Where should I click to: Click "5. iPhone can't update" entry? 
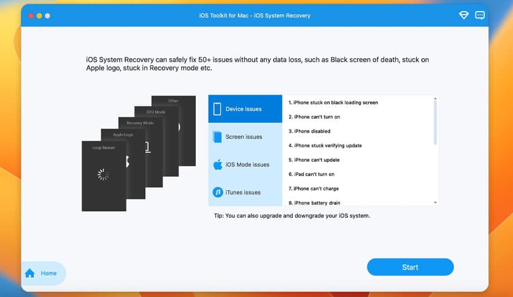coord(314,160)
